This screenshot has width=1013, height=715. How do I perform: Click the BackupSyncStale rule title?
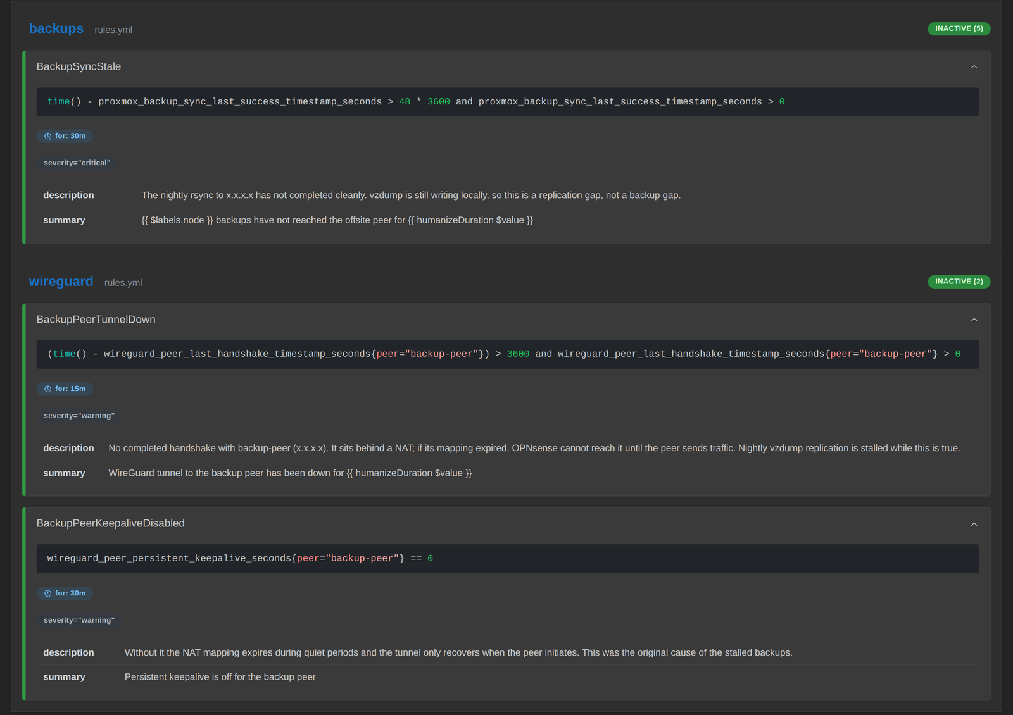pos(79,66)
